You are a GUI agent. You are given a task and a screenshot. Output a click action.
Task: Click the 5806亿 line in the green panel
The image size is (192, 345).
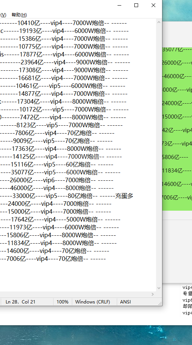[x=175, y=157]
